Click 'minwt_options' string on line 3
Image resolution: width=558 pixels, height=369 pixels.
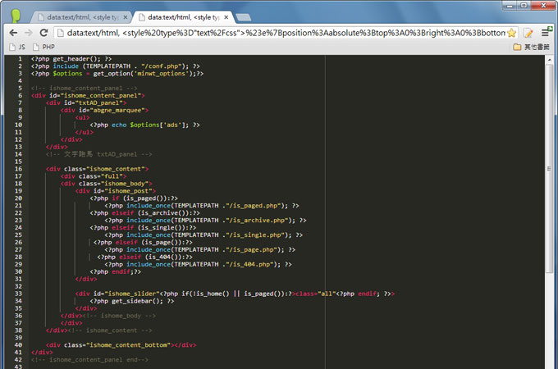click(x=161, y=74)
